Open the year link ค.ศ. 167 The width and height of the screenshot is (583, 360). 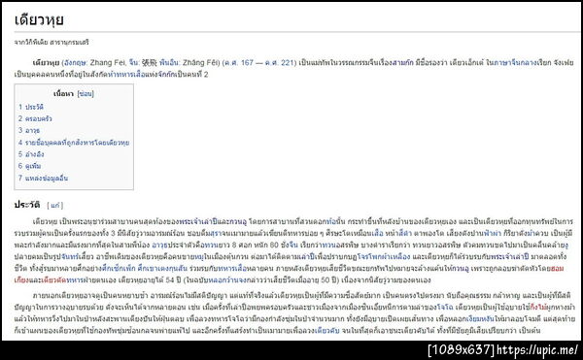click(x=239, y=62)
